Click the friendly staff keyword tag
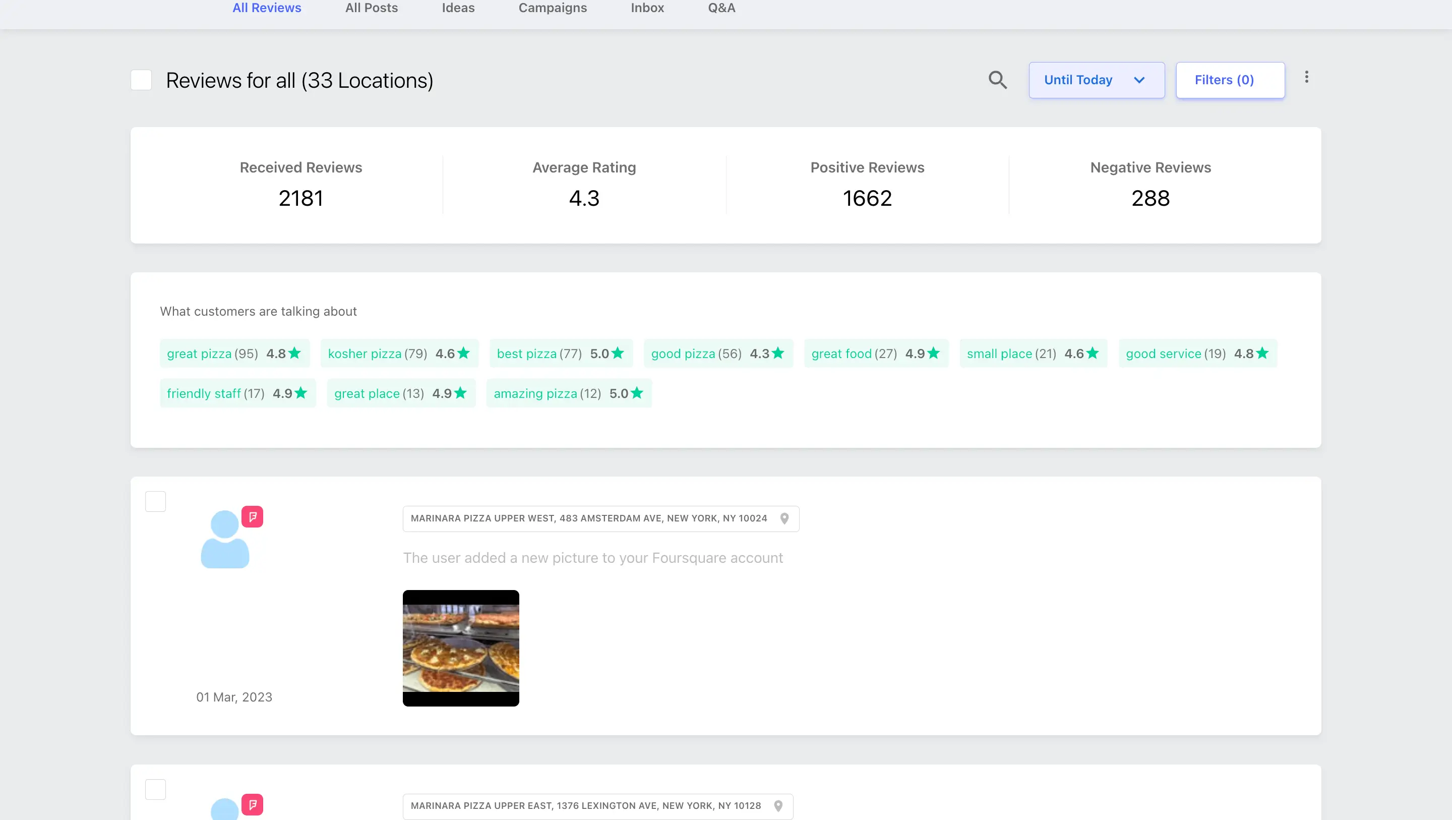1452x820 pixels. coord(237,393)
